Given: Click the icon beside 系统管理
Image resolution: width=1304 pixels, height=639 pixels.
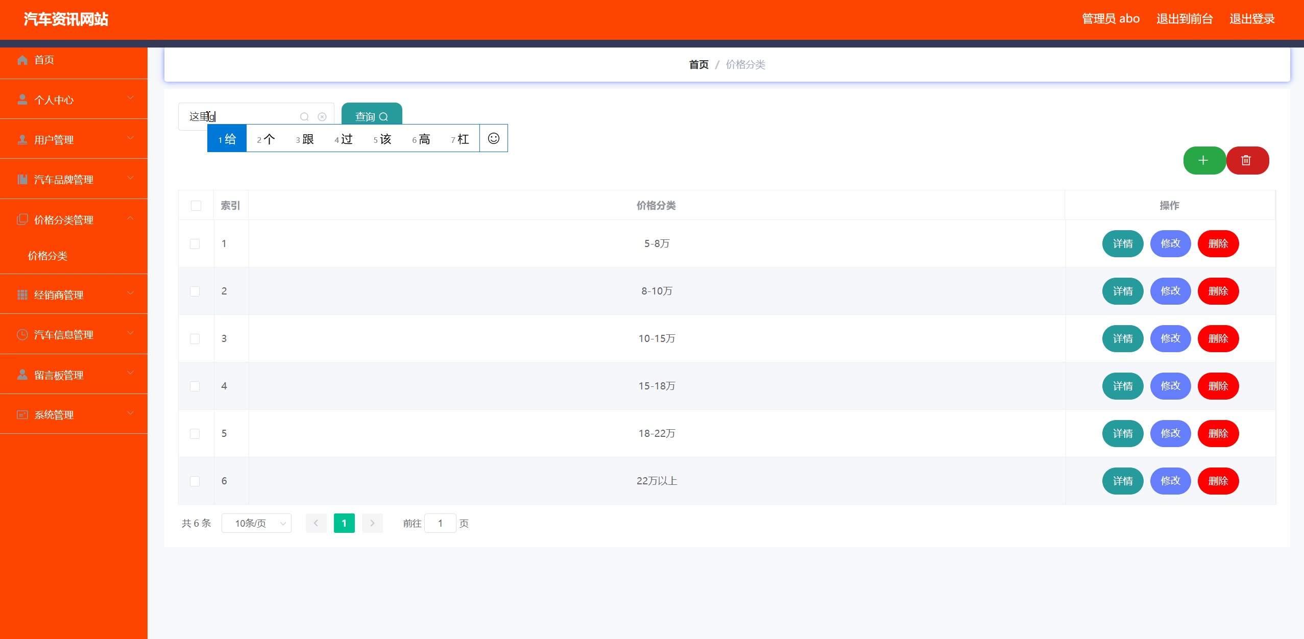Looking at the screenshot, I should click(22, 414).
